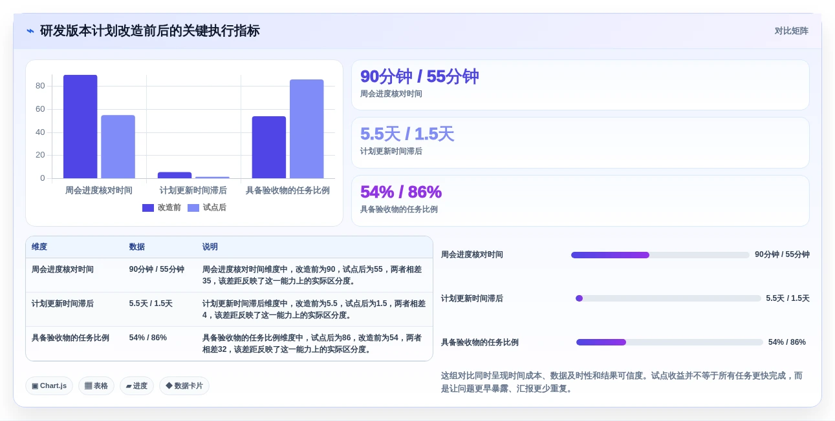Click table cell 具备验收物的任务比例 in 维度 column
This screenshot has height=421, width=835.
(x=70, y=338)
